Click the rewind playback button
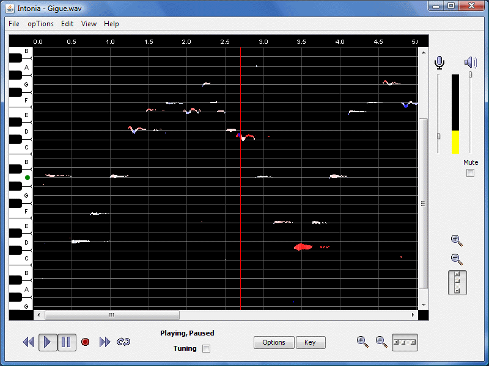Screen dimensions: 489x366 point(28,342)
